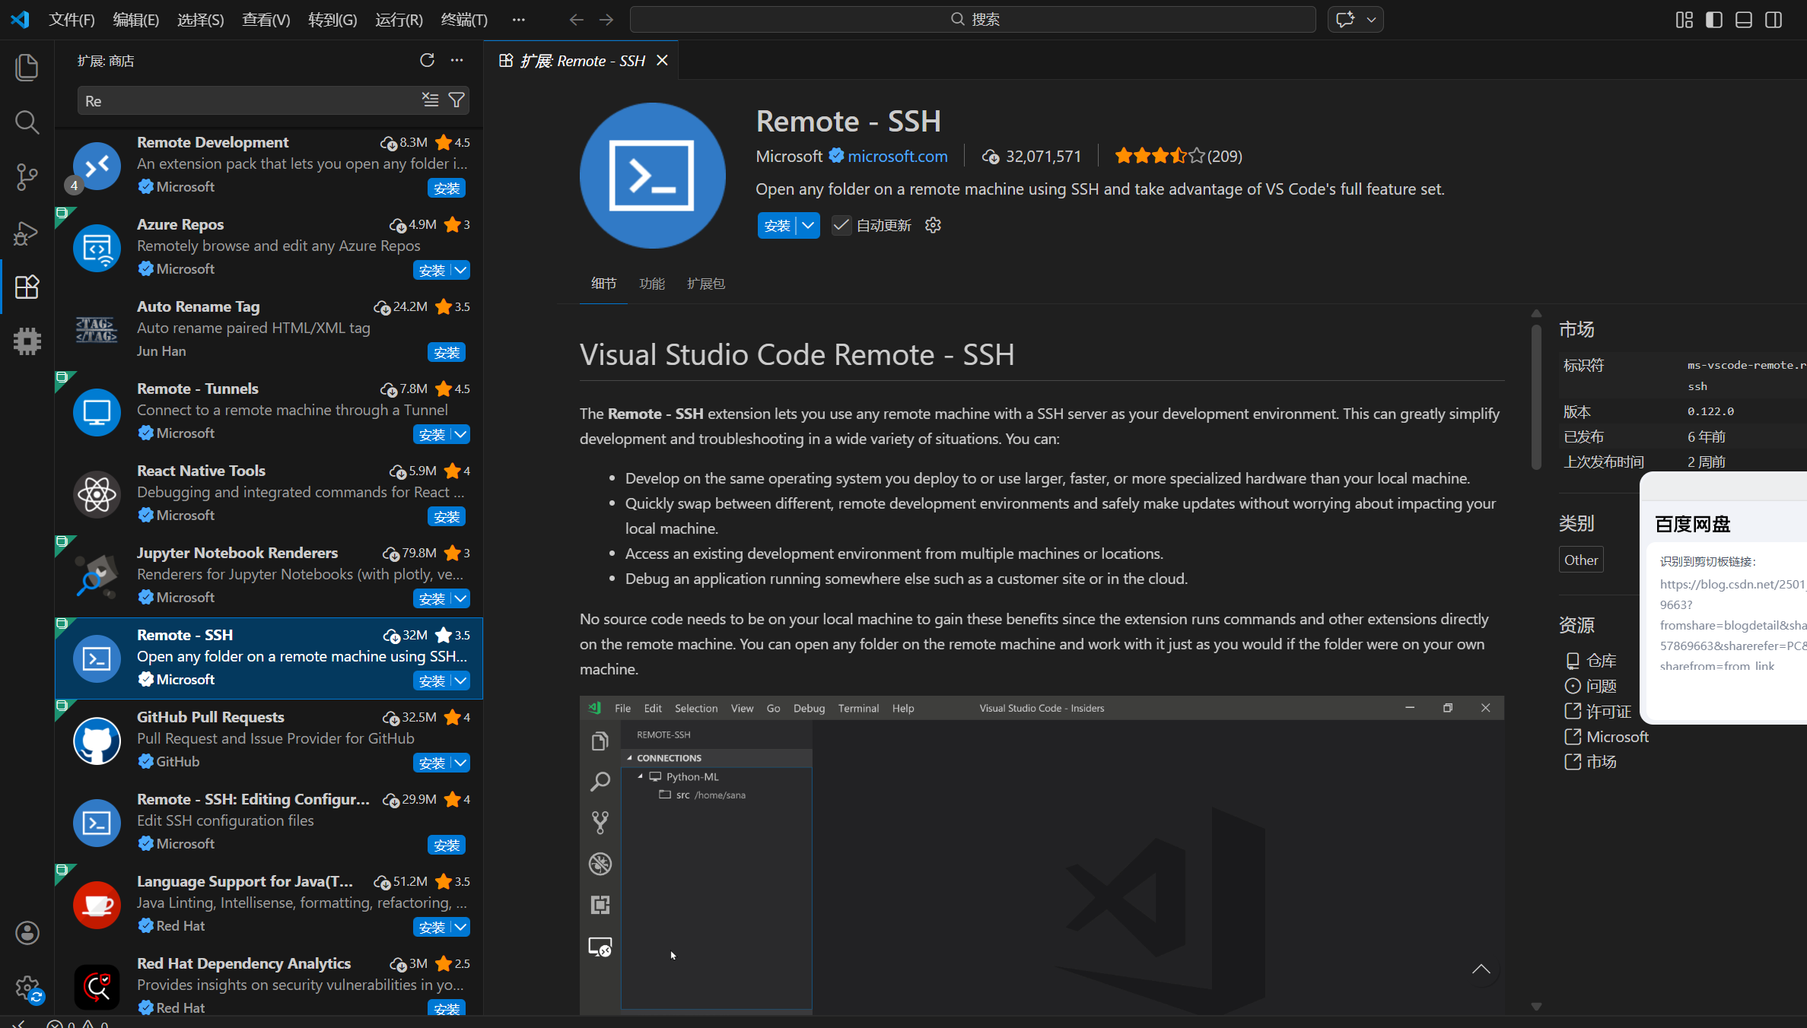1807x1028 pixels.
Task: Open extensions view more actions menu
Action: [457, 60]
